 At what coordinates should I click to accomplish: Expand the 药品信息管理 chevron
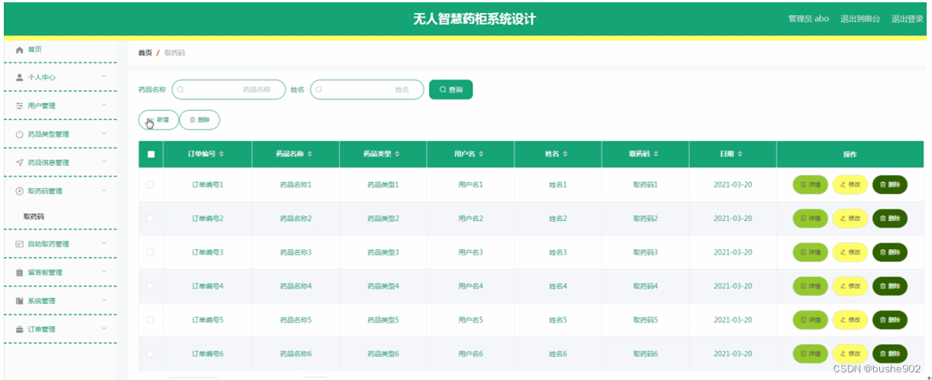tap(104, 161)
